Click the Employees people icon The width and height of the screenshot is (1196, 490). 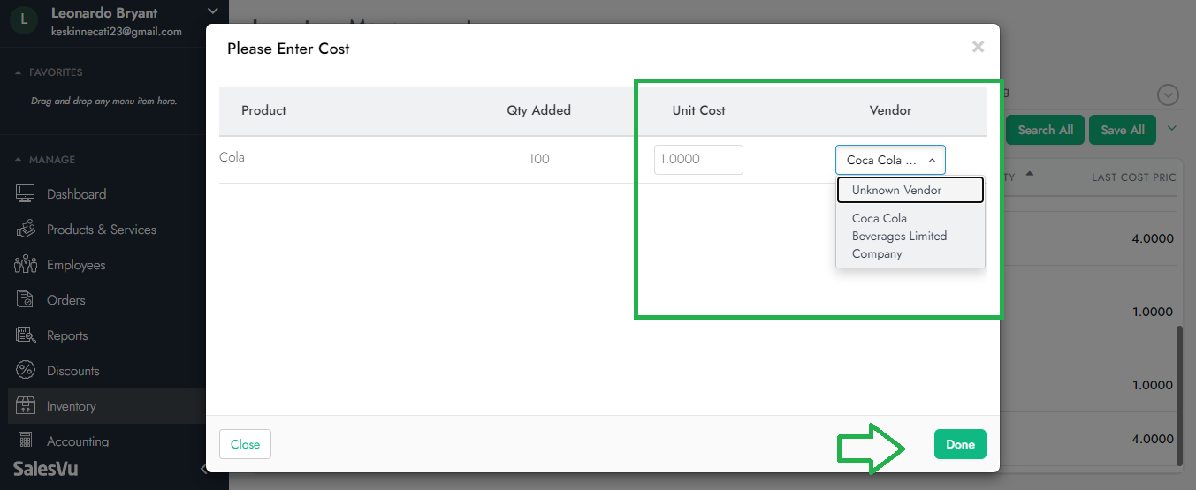click(x=26, y=265)
